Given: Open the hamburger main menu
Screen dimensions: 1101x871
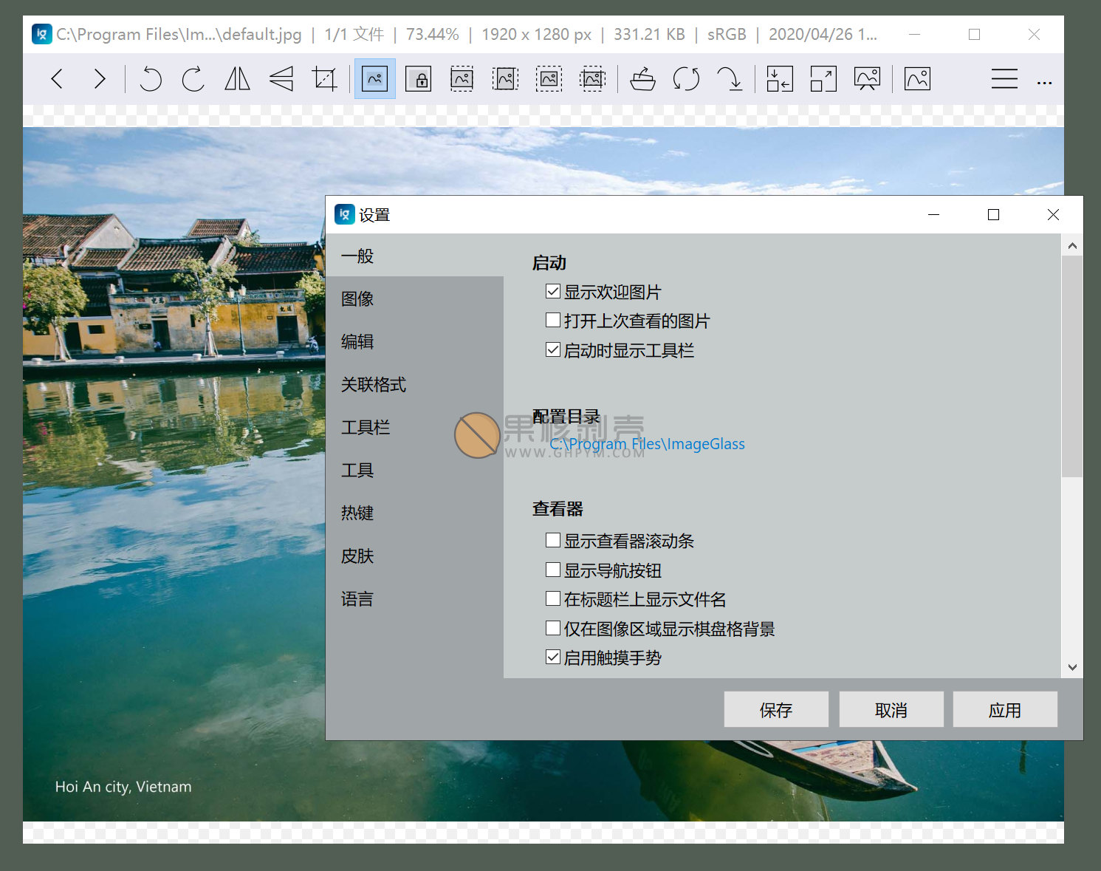Looking at the screenshot, I should 1004,79.
